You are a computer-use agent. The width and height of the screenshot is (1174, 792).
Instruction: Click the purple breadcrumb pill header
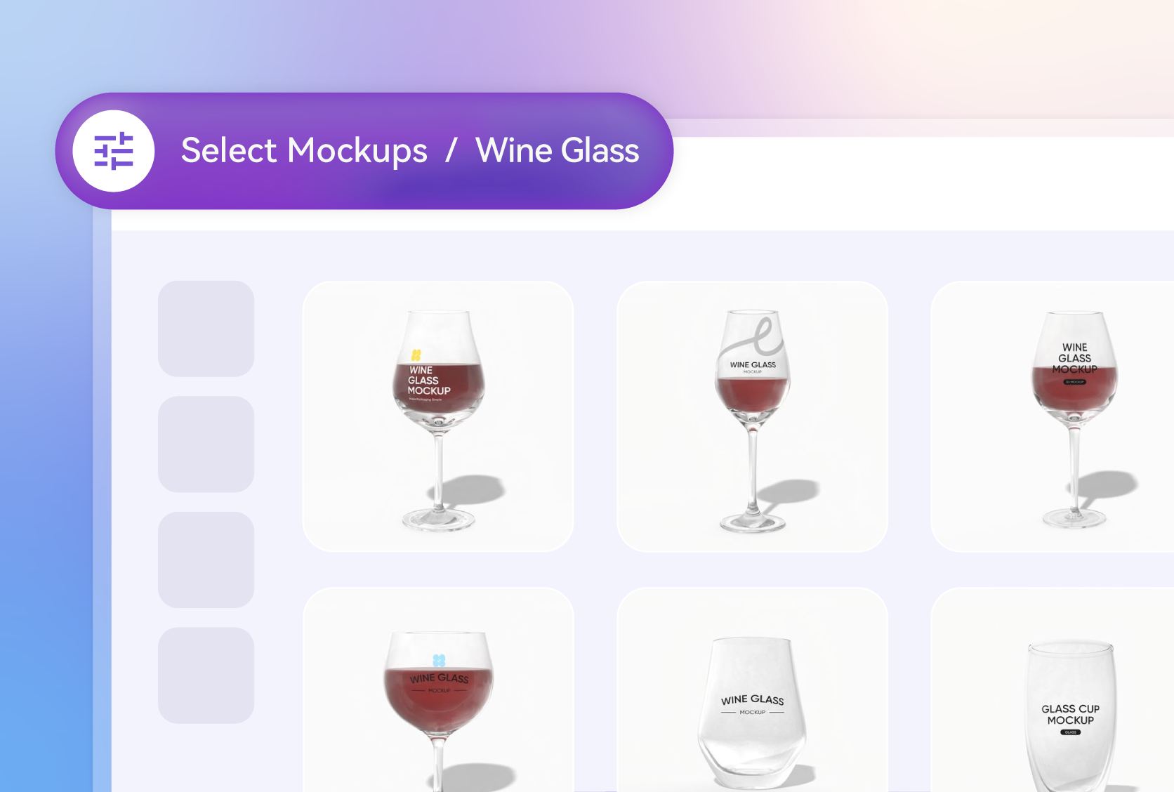pos(365,150)
